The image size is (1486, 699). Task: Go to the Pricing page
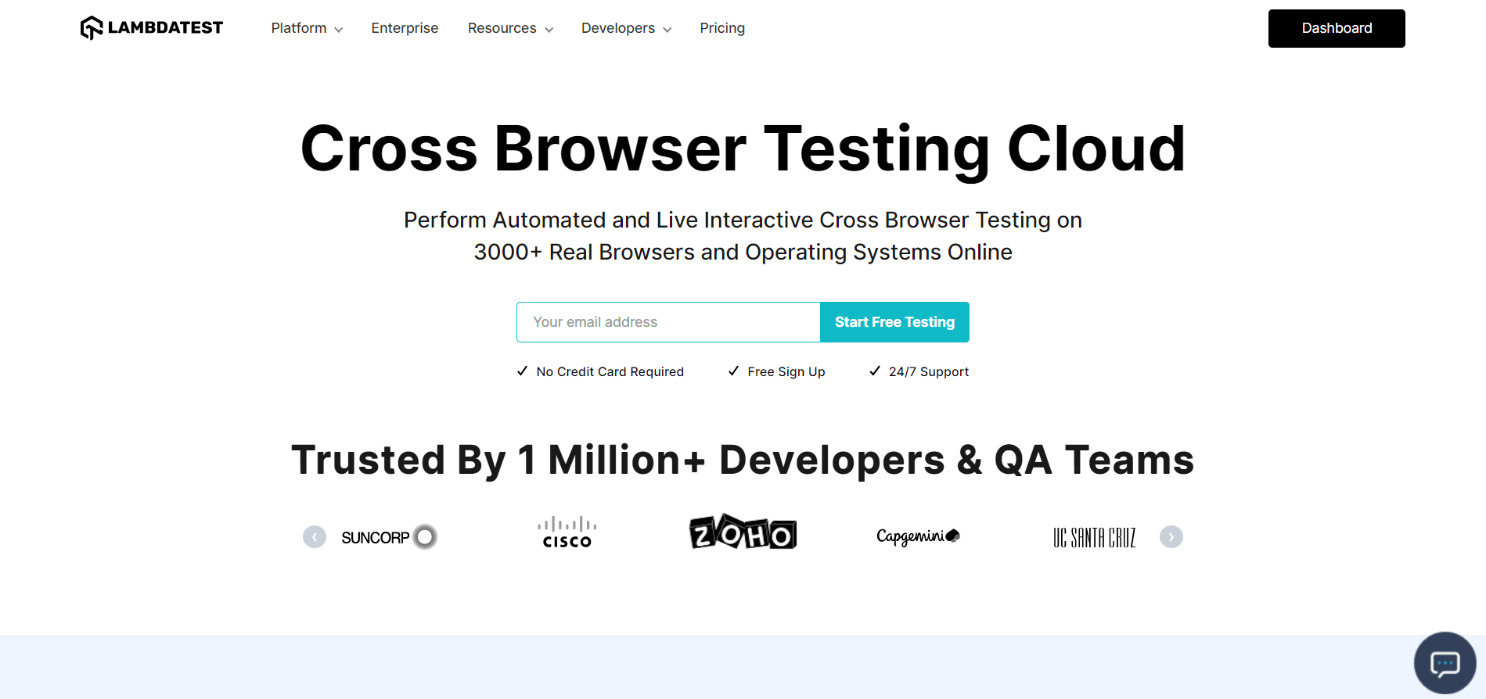pos(722,28)
